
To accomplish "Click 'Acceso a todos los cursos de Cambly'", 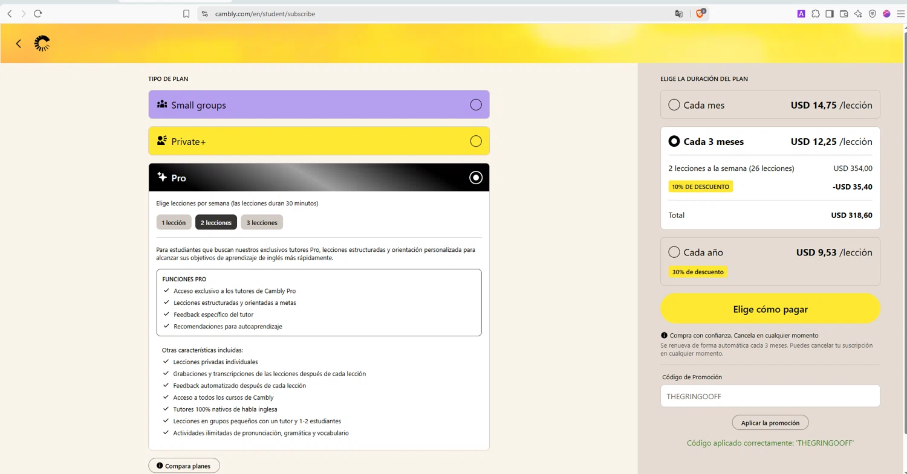I will click(223, 397).
